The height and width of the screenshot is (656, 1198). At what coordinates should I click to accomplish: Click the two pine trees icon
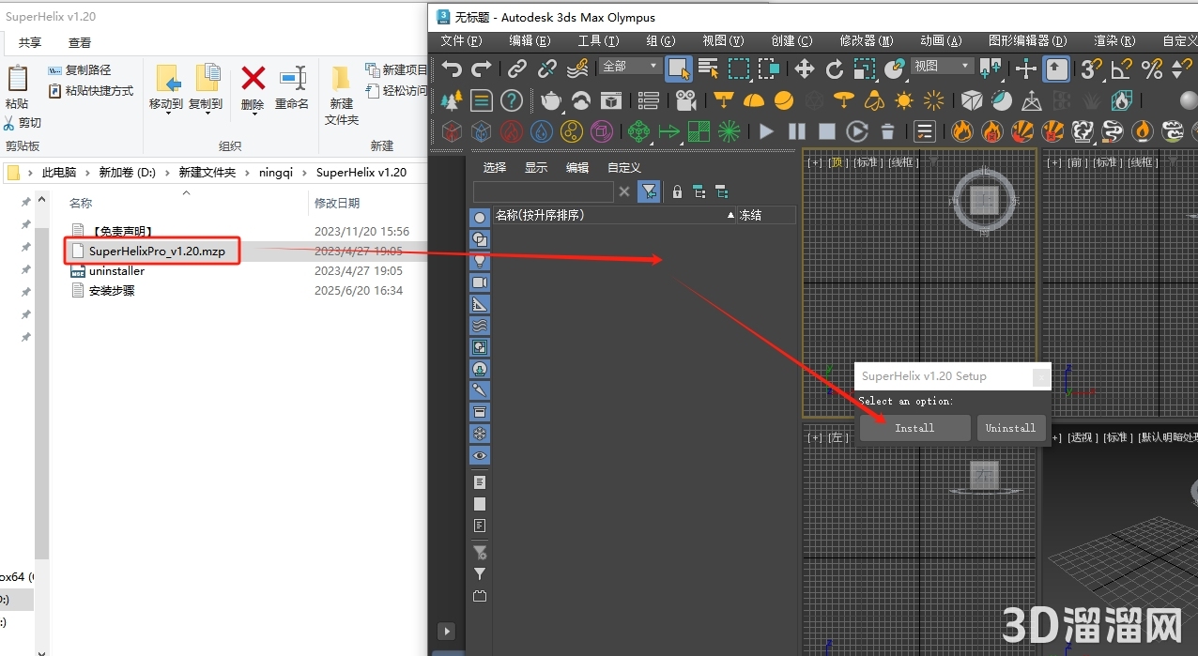pyautogui.click(x=453, y=100)
